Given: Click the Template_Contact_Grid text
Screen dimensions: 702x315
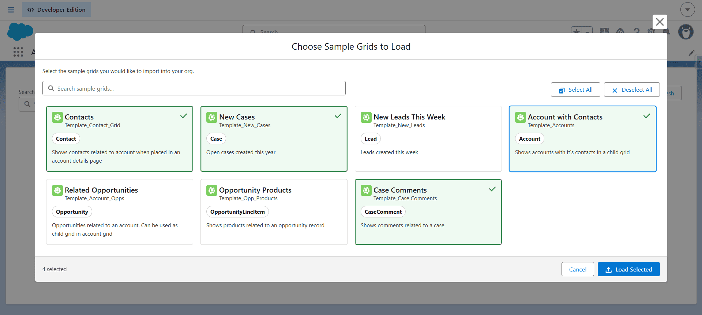Looking at the screenshot, I should [x=93, y=125].
